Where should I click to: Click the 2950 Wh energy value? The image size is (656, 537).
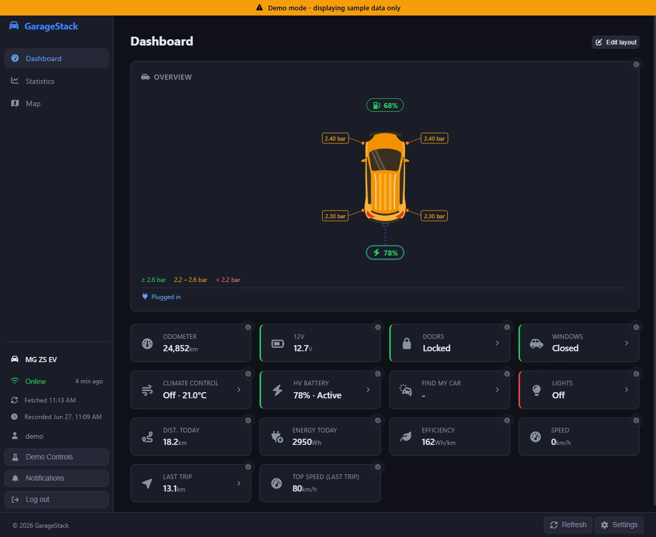point(307,442)
